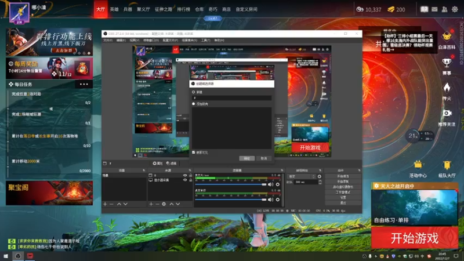Screen dimensions: 464x261
Task: Select the 添加现有 radio button in dialog
Action: tap(194, 104)
